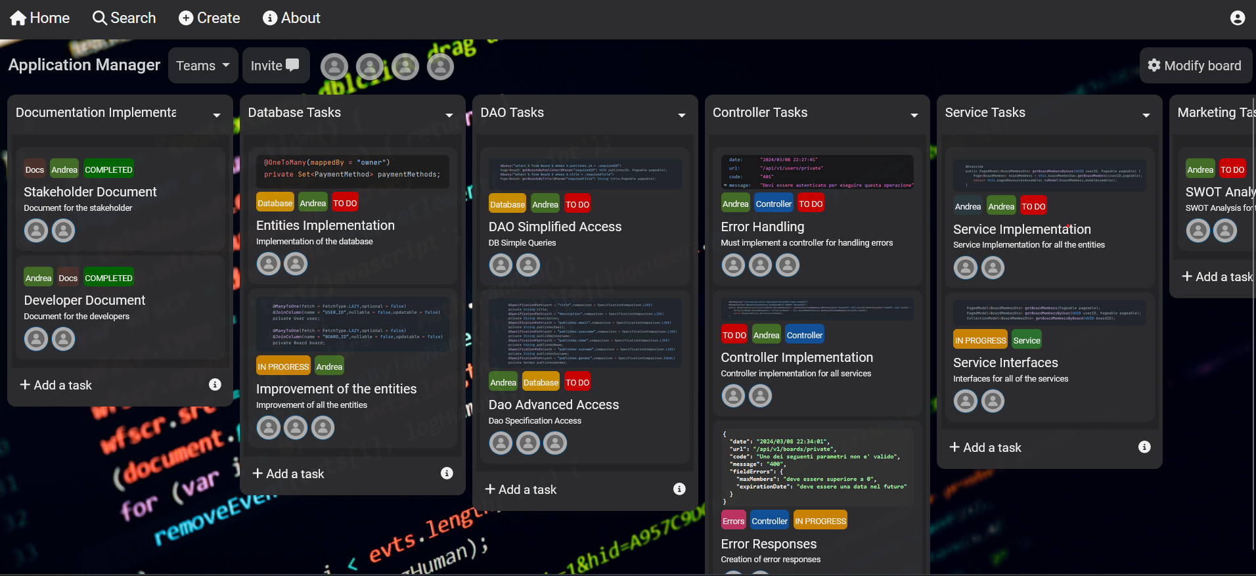Open code thumbnail on Entities Implementation card
Image resolution: width=1256 pixels, height=576 pixels.
[x=353, y=171]
